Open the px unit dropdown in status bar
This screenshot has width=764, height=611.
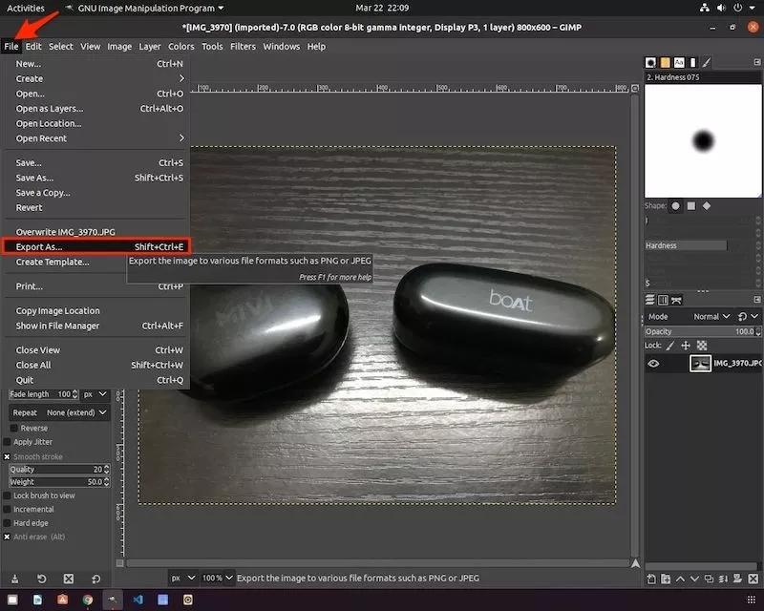183,579
